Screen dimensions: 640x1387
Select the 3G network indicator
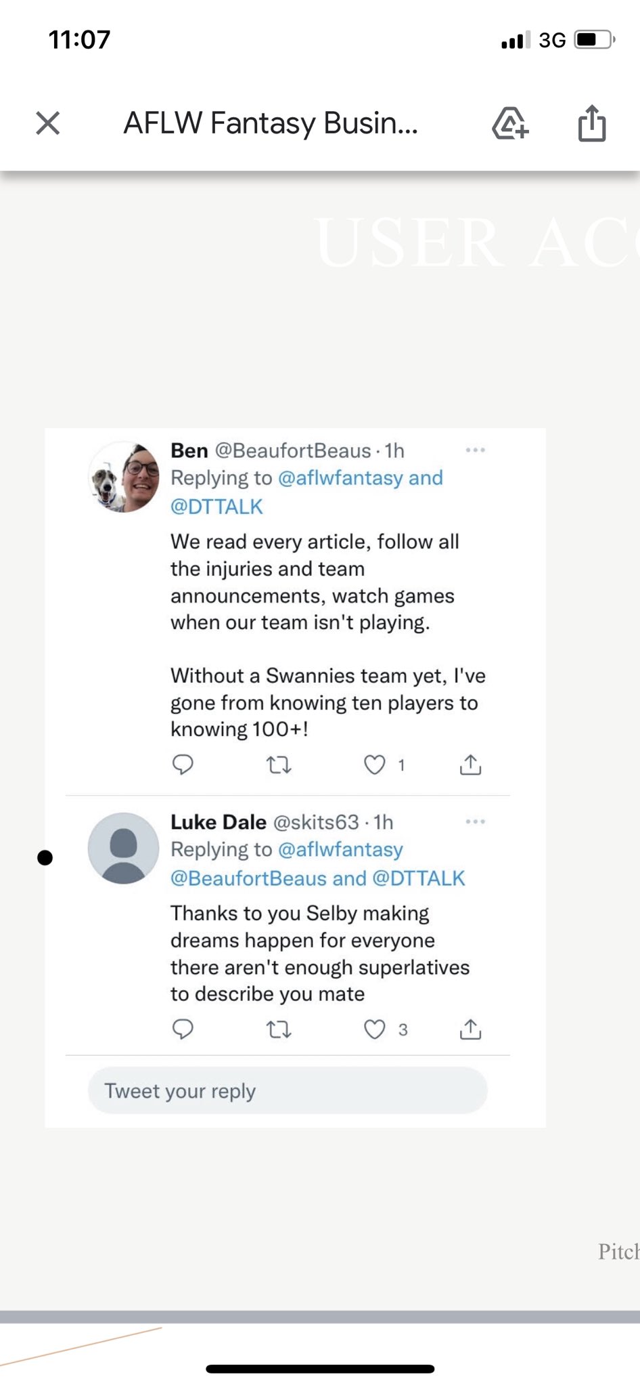(553, 39)
